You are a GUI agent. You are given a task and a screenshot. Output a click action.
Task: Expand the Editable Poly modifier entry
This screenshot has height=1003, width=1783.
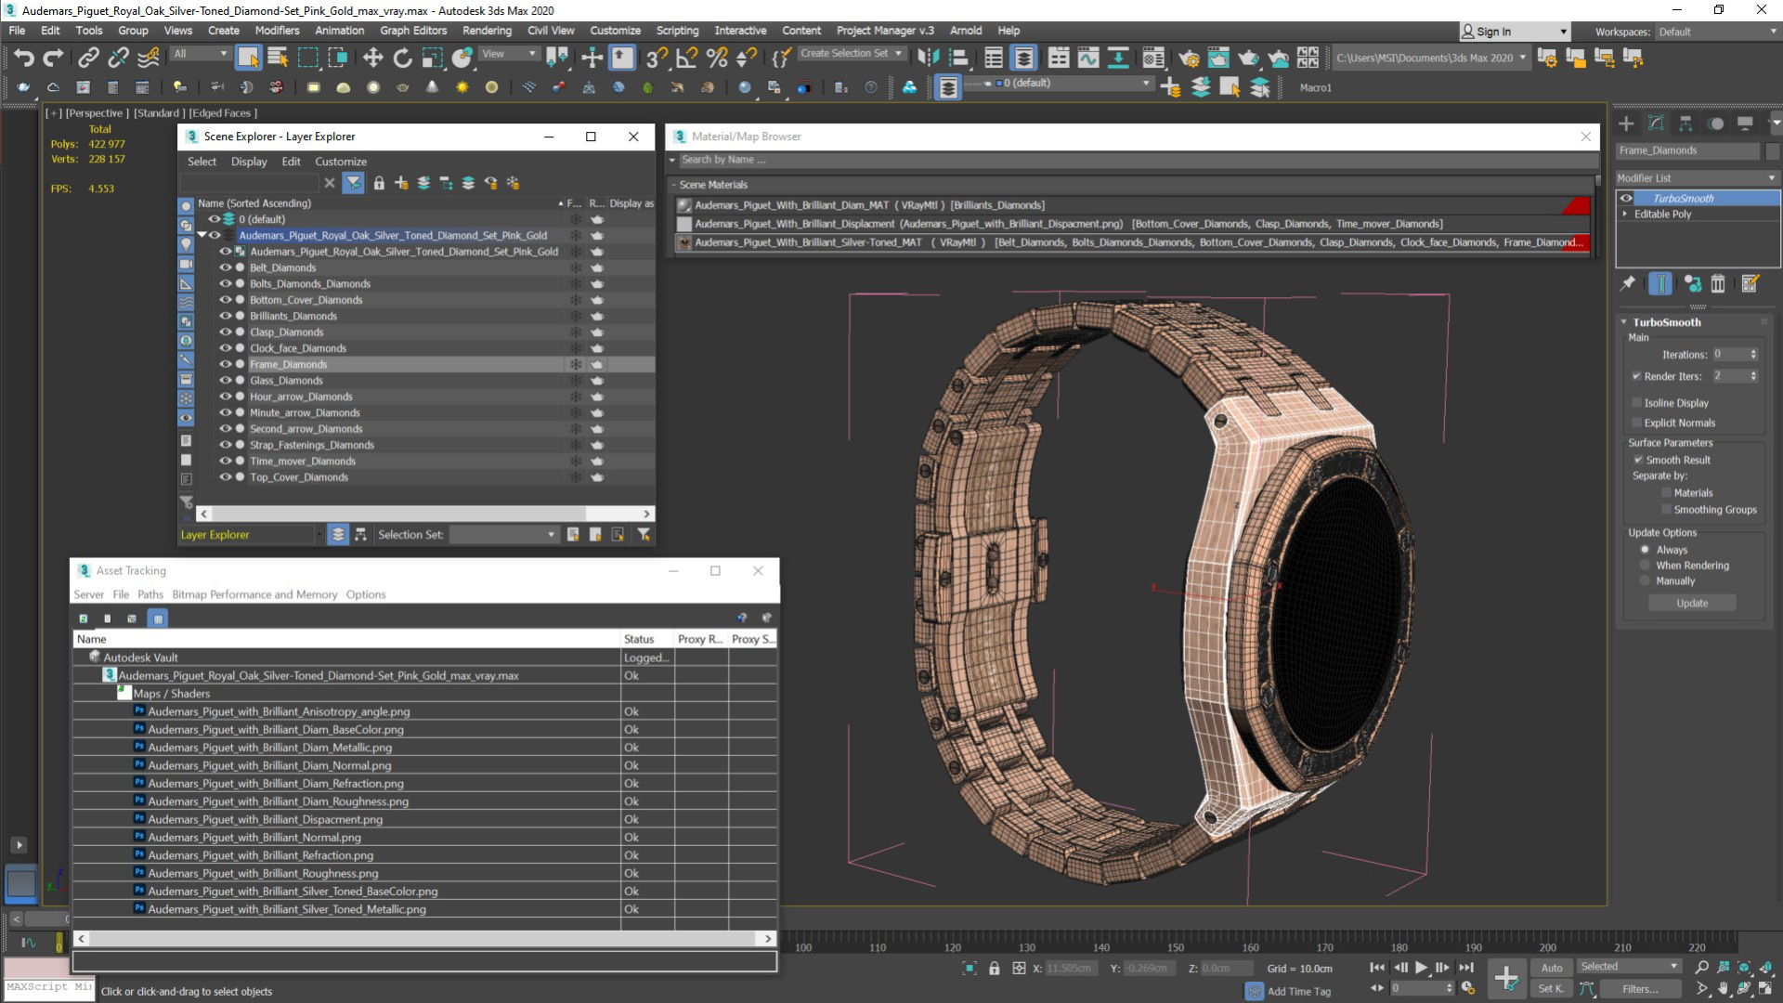point(1625,214)
